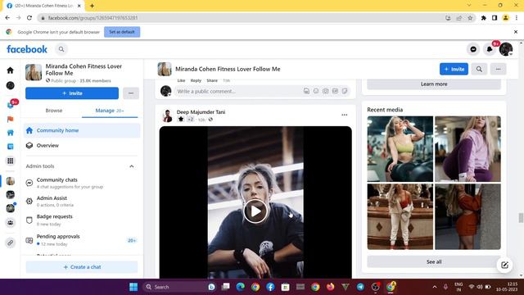The image size is (524, 295).
Task: Open the link shortcut icon at the bottom of left rail
Action: click(x=11, y=243)
